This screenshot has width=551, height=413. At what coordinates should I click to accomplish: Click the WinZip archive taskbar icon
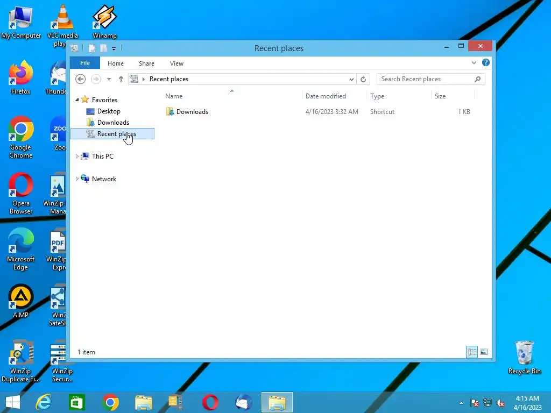176,402
